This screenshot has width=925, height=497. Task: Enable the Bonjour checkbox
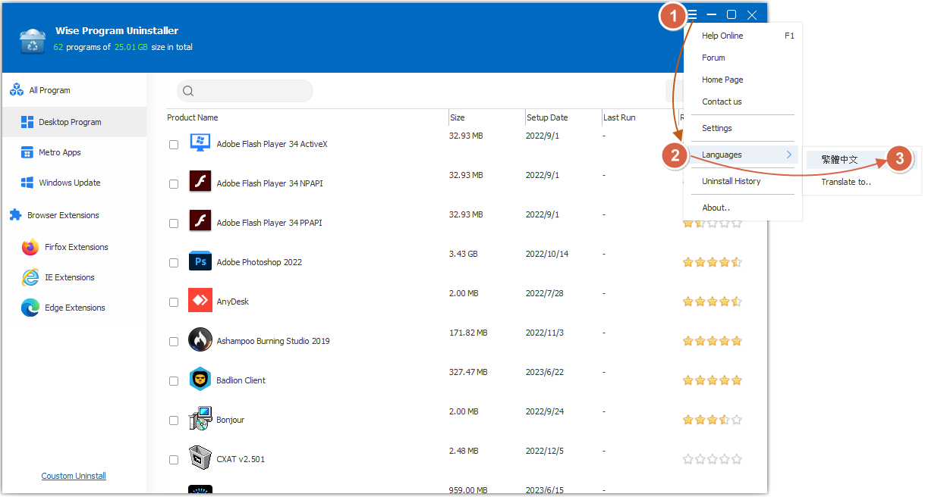tap(174, 420)
